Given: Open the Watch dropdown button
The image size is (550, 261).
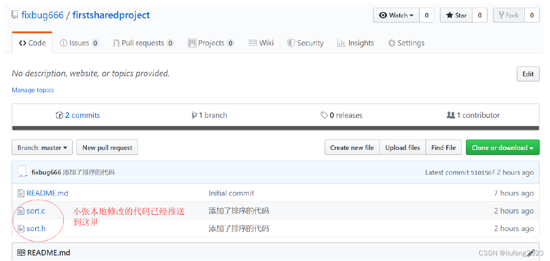Looking at the screenshot, I should point(396,15).
